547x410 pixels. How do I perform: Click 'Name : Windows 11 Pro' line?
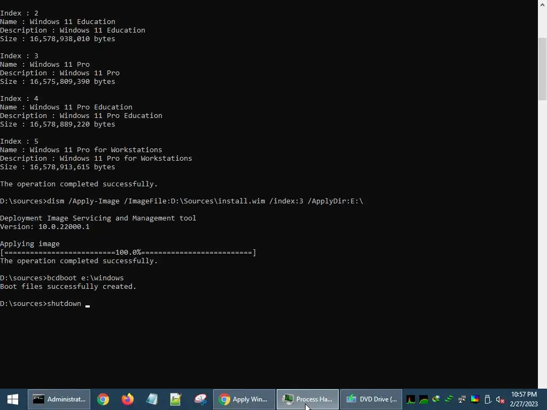[x=45, y=65]
